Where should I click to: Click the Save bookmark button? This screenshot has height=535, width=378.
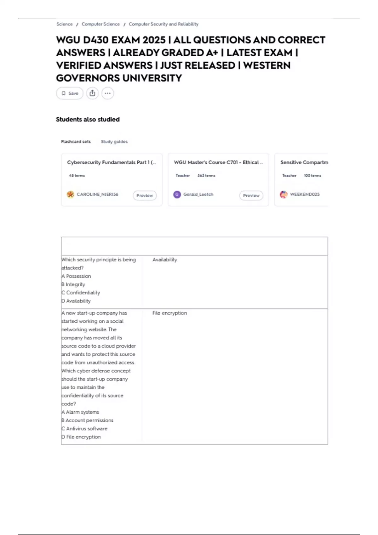click(70, 93)
